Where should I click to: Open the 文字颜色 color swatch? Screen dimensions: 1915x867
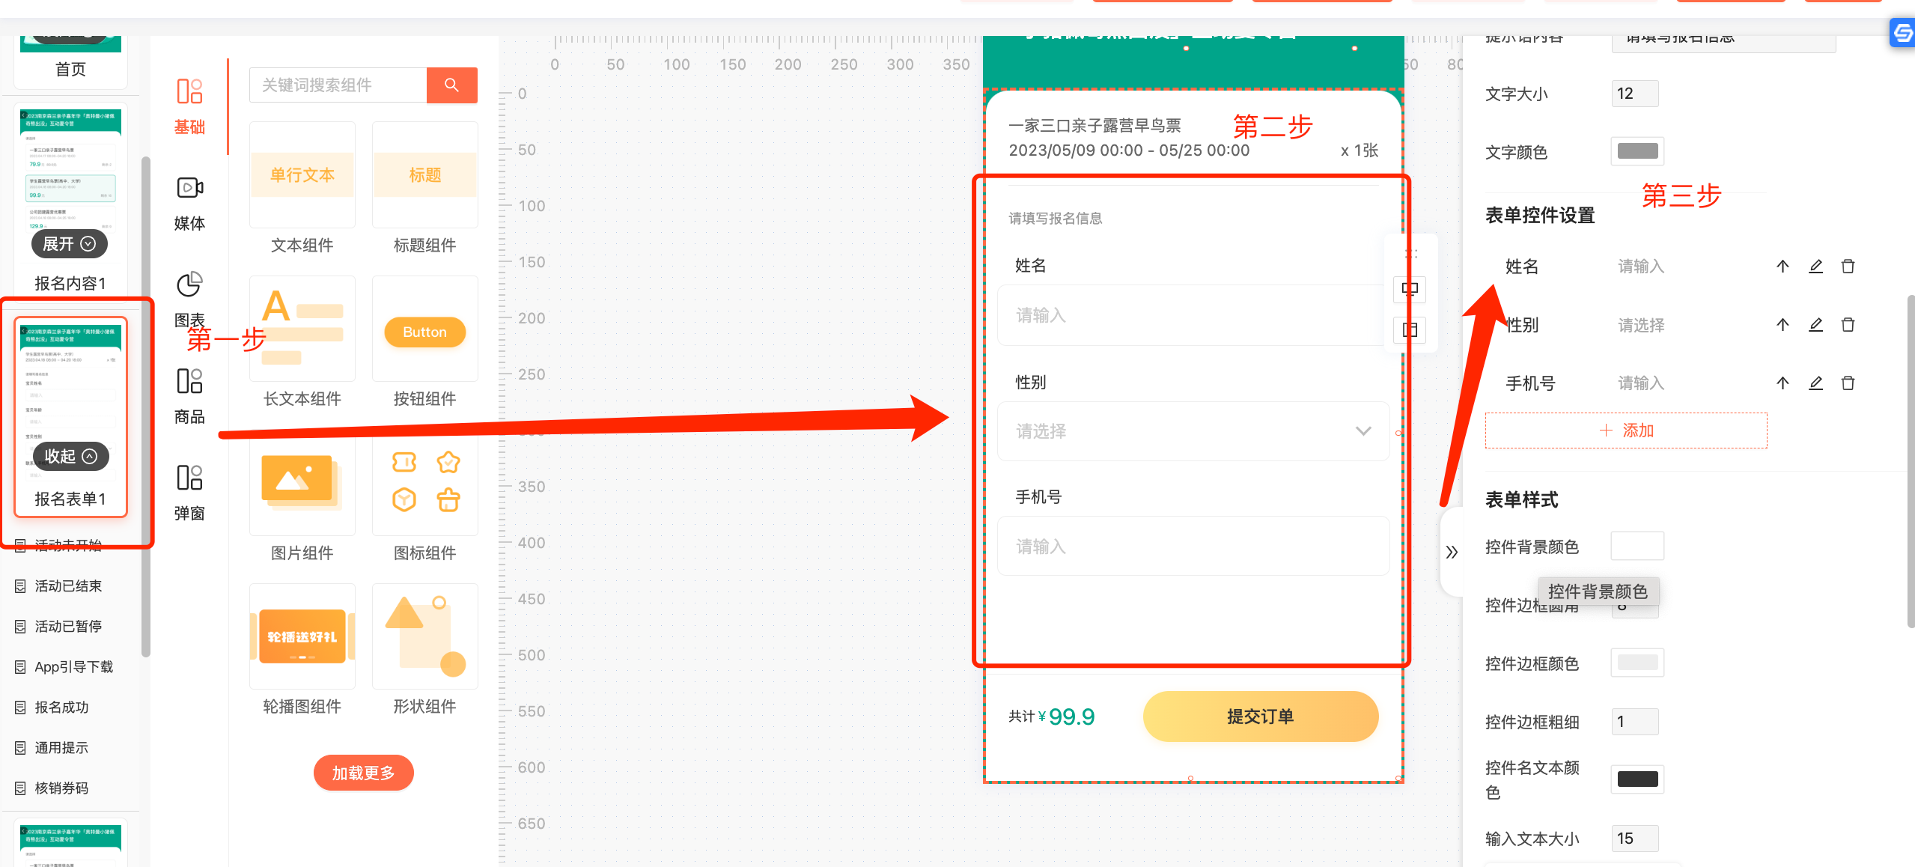pos(1637,152)
